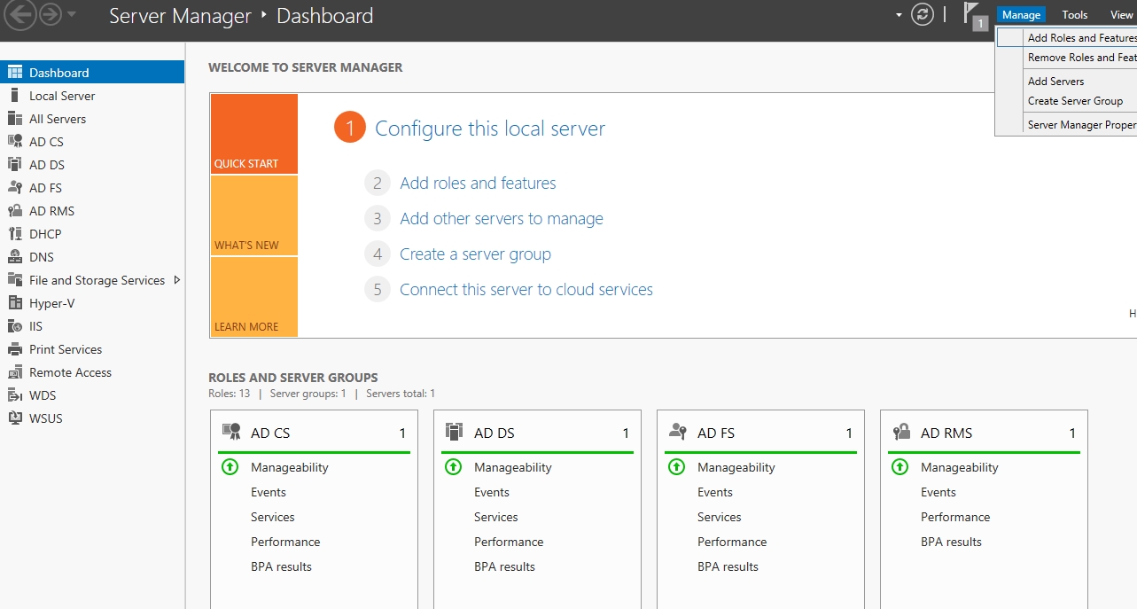Expand the File and Storage Services arrow
1137x609 pixels.
click(x=177, y=280)
